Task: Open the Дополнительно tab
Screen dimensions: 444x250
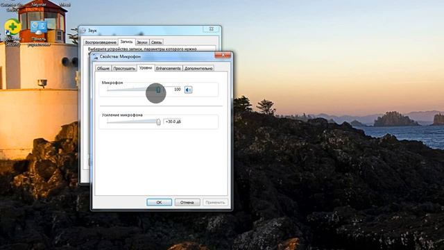Action: point(198,68)
